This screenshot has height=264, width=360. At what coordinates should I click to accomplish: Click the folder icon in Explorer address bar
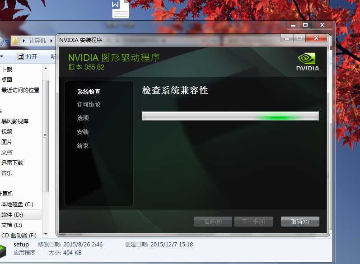pos(15,41)
